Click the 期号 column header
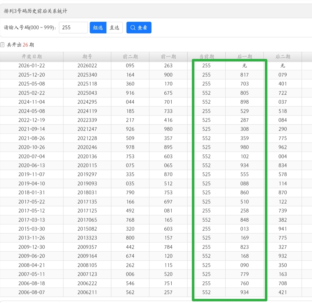This screenshot has width=312, height=303. tap(87, 57)
